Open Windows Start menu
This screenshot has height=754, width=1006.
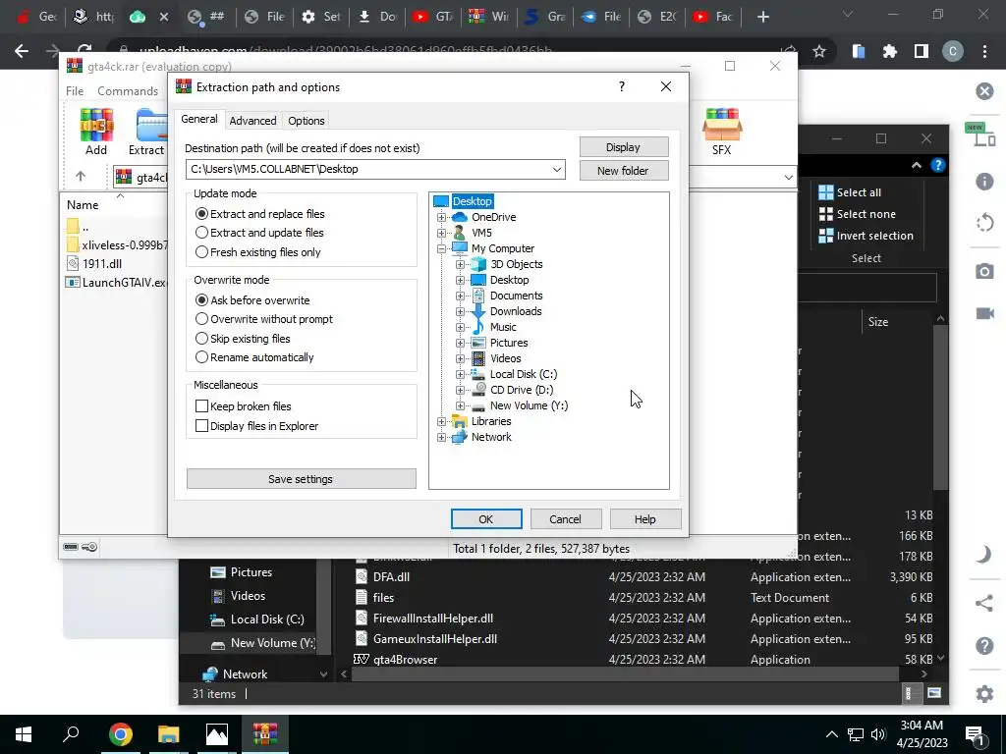[x=24, y=734]
